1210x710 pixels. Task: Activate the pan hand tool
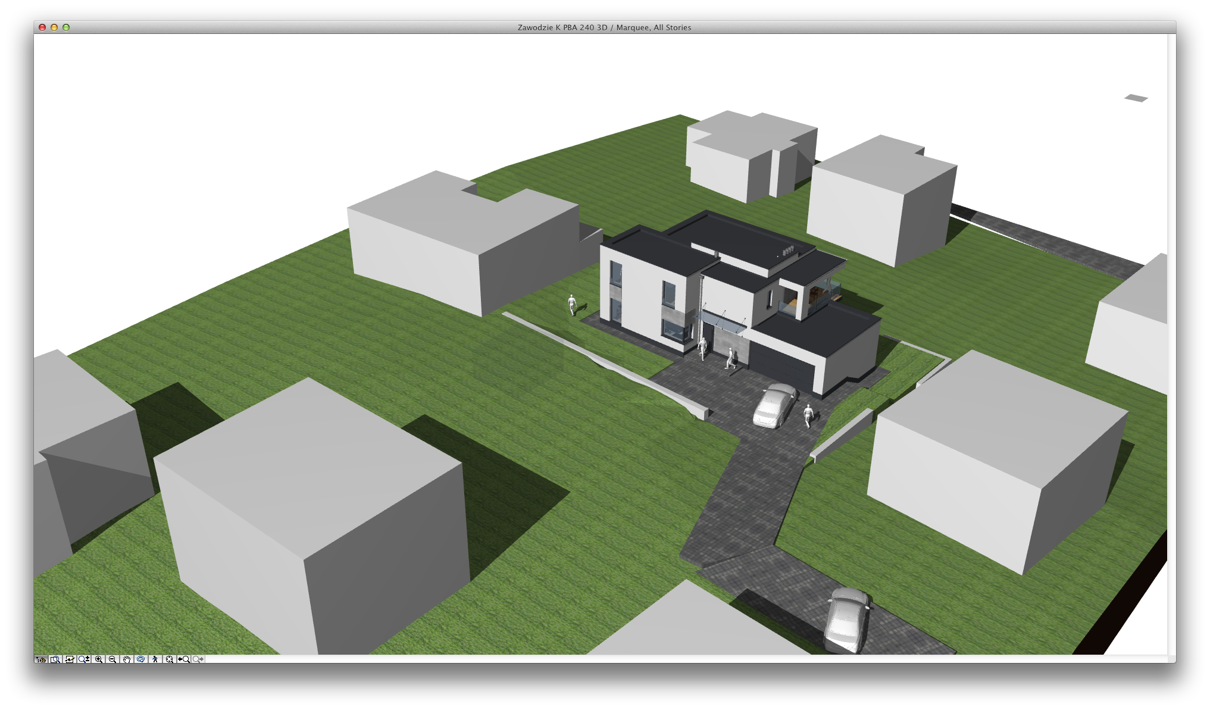point(127,659)
